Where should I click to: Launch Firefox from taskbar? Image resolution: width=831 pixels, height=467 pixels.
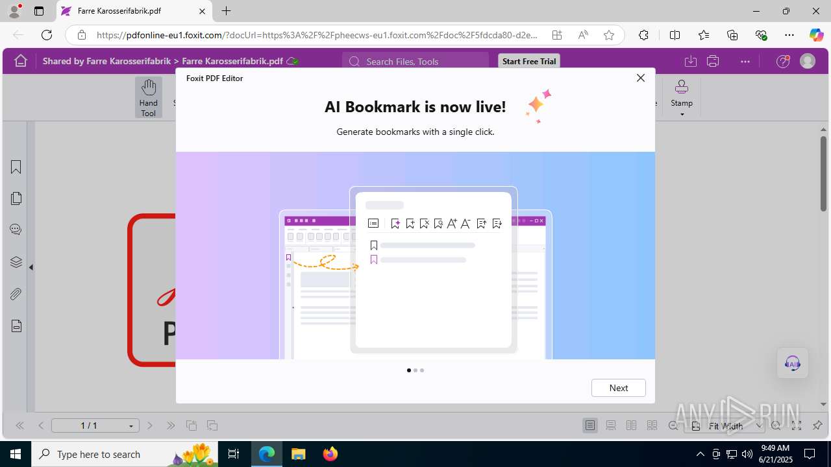[x=330, y=454]
